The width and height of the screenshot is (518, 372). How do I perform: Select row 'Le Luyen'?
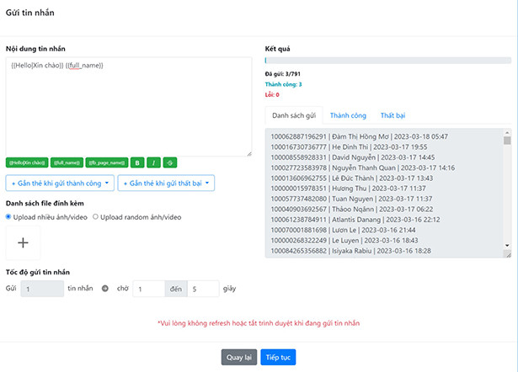344,241
